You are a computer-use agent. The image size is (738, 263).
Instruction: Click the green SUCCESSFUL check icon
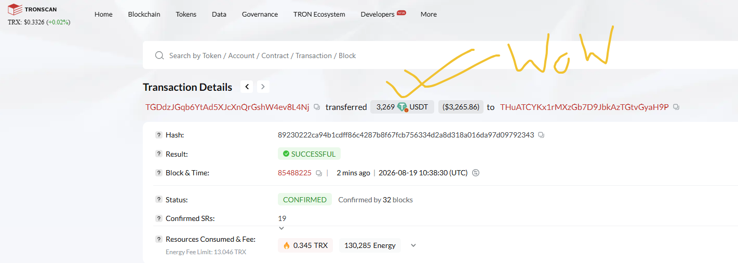coord(286,154)
